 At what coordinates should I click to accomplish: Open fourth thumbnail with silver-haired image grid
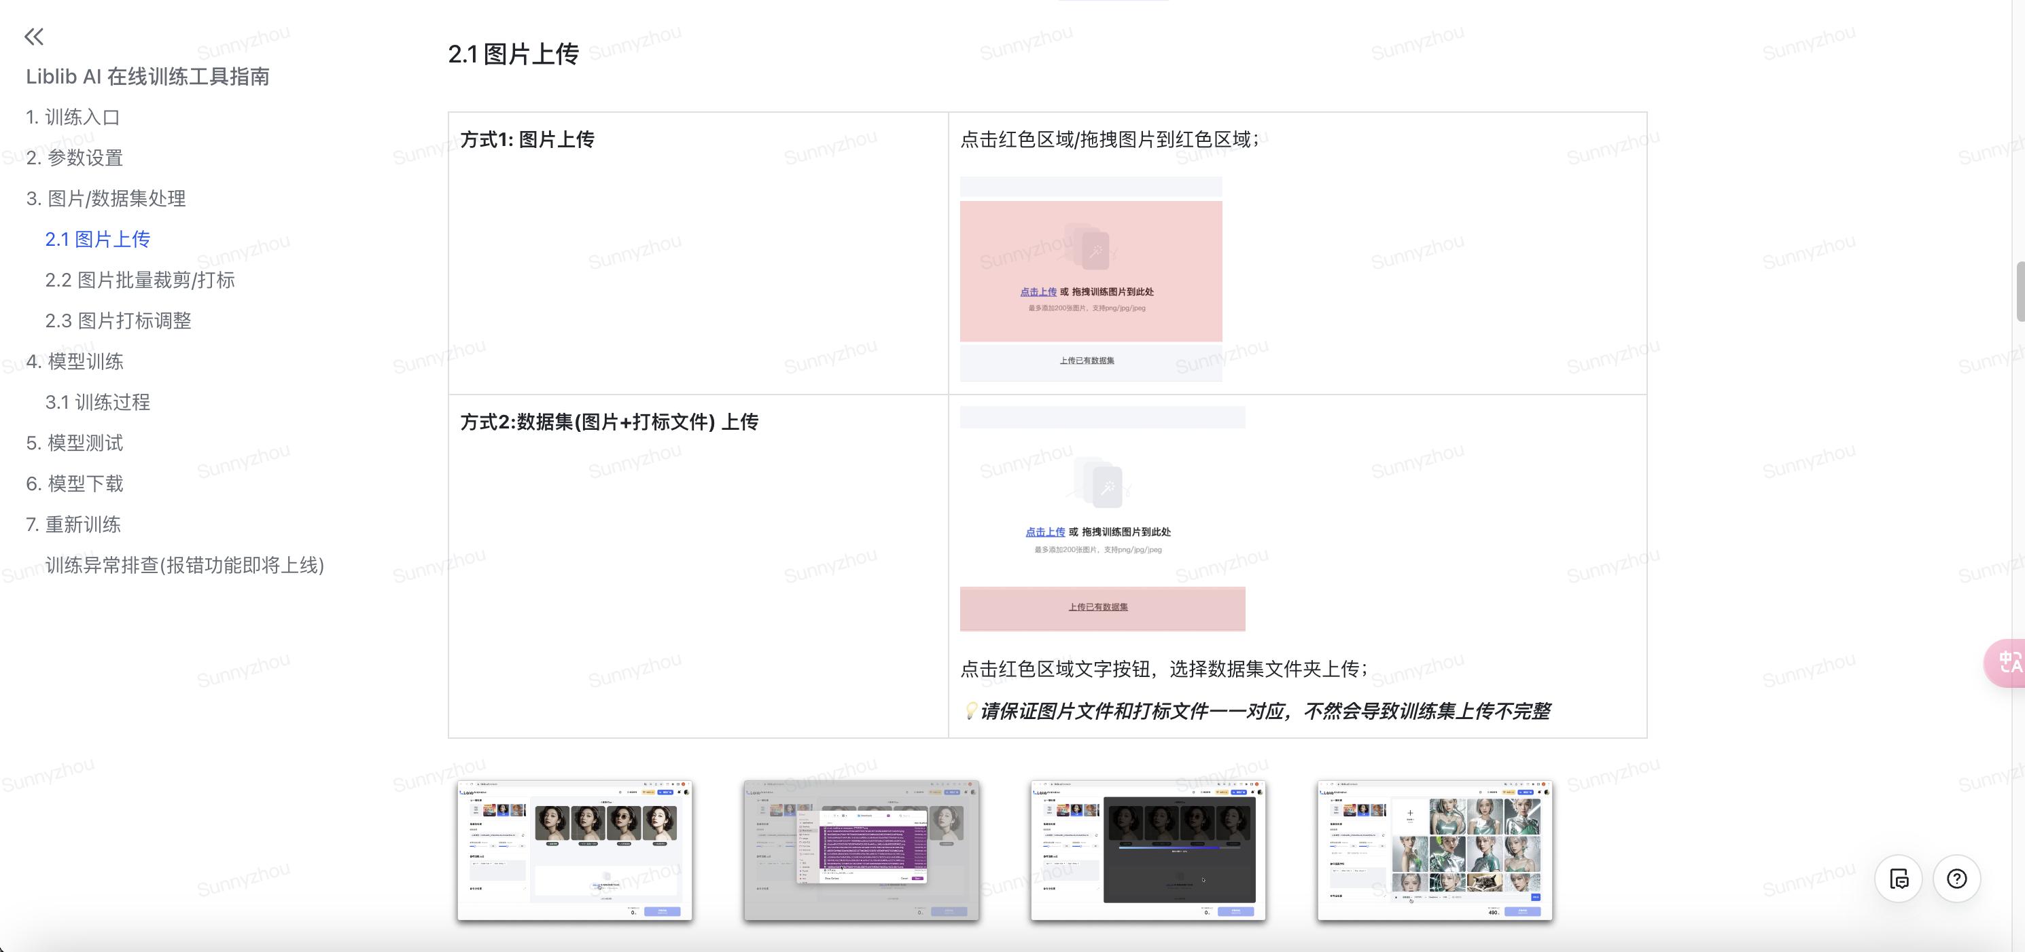point(1434,850)
